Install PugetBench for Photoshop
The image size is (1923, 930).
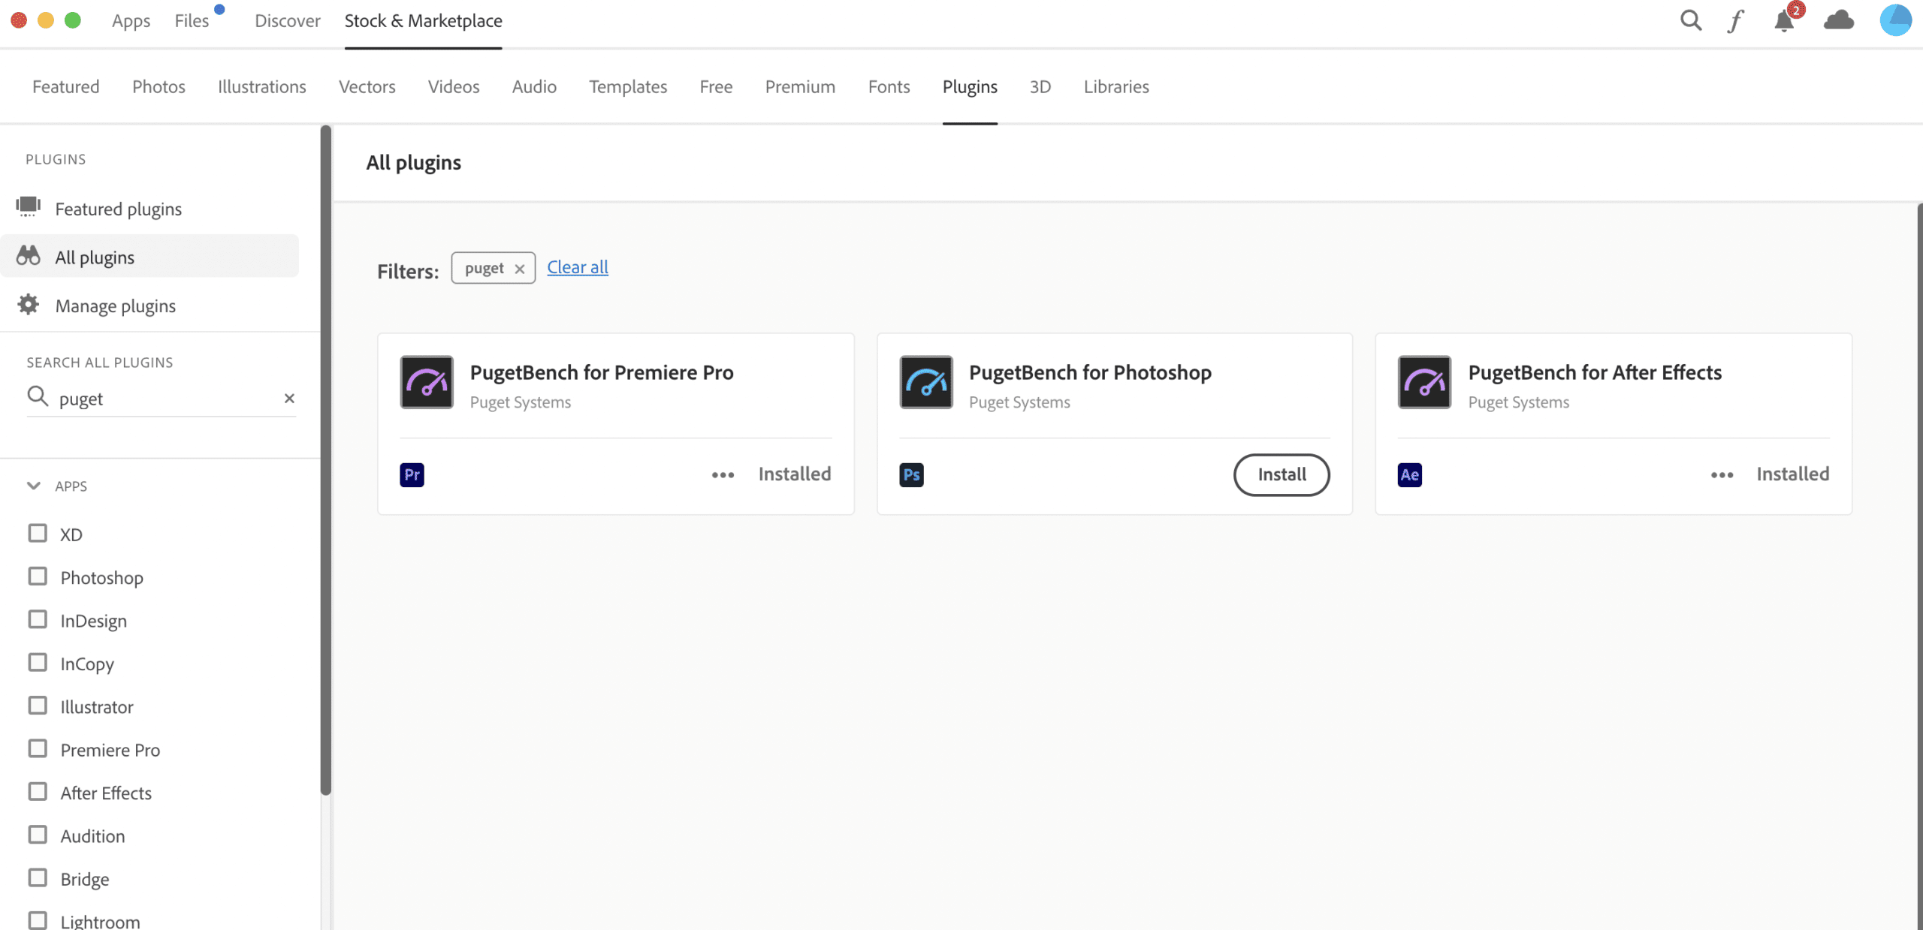(x=1281, y=474)
